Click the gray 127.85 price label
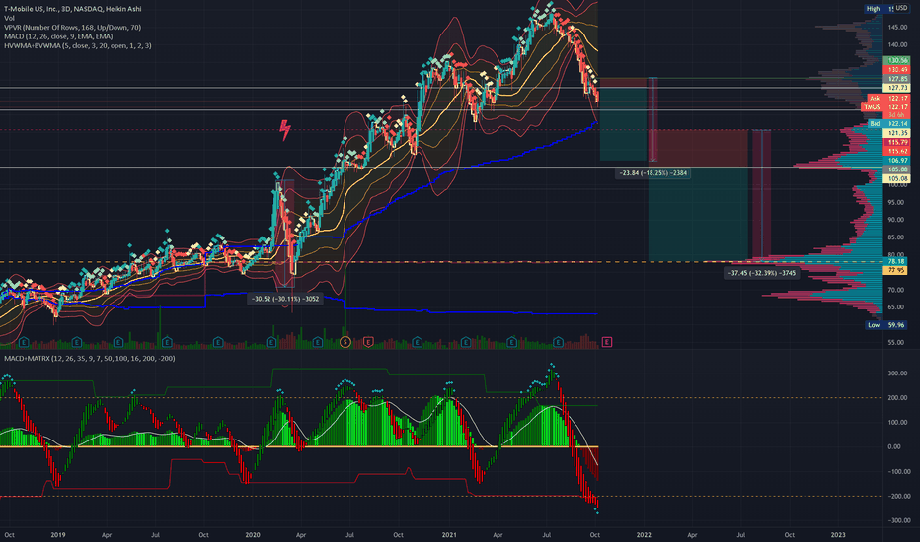The width and height of the screenshot is (920, 542). coord(897,79)
